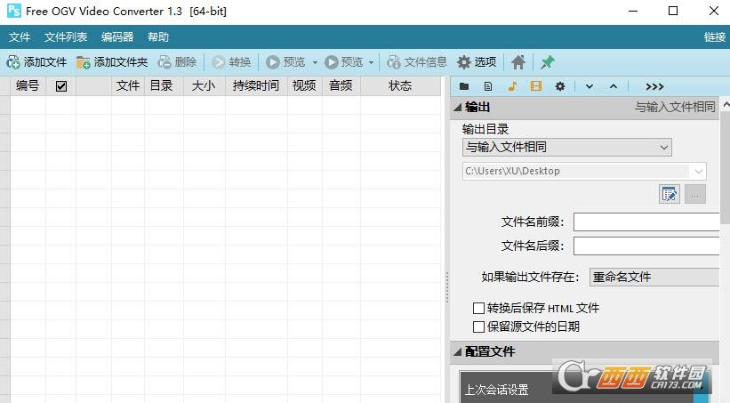Click the Home icon in toolbar
The width and height of the screenshot is (730, 403).
tap(518, 62)
